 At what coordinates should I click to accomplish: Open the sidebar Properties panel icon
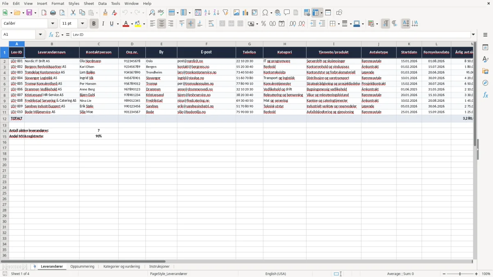pos(485,48)
